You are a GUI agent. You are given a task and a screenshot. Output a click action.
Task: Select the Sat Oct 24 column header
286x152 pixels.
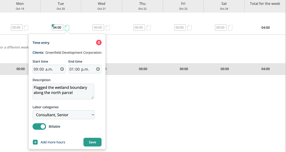[224, 6]
